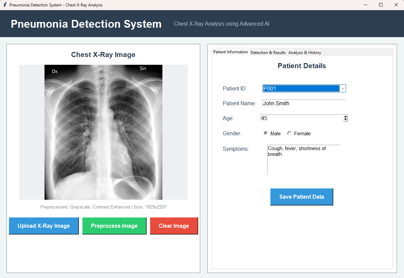The width and height of the screenshot is (404, 278).
Task: Select the Patient Information tab
Action: pos(230,52)
